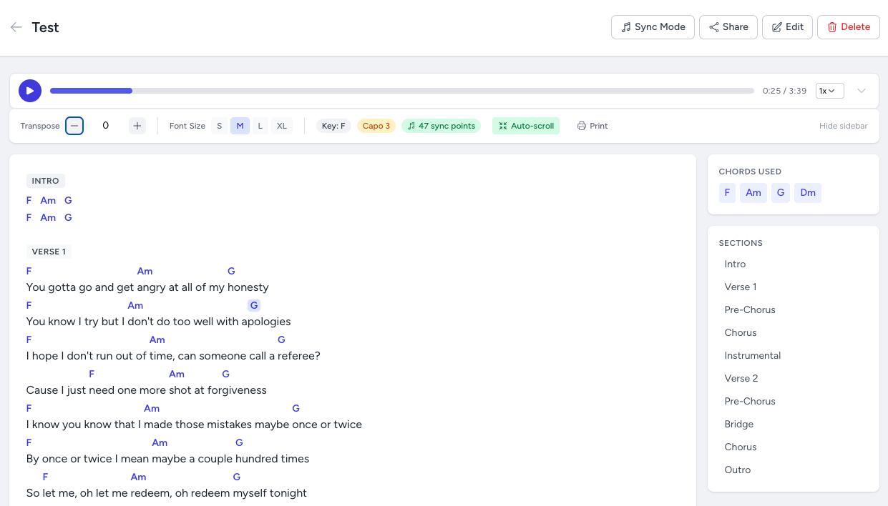Select the Instrumental section
The width and height of the screenshot is (888, 506).
752,355
